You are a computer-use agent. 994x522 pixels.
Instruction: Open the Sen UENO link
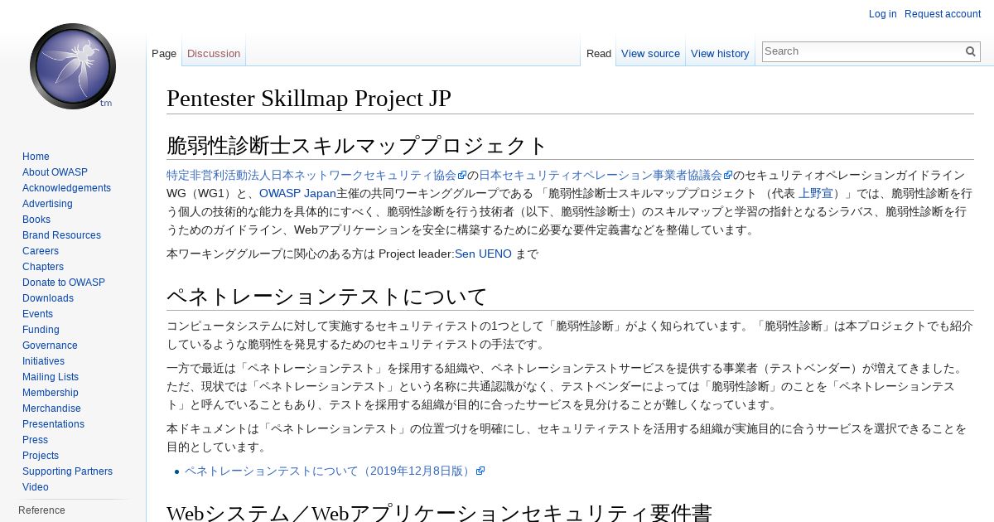(483, 254)
